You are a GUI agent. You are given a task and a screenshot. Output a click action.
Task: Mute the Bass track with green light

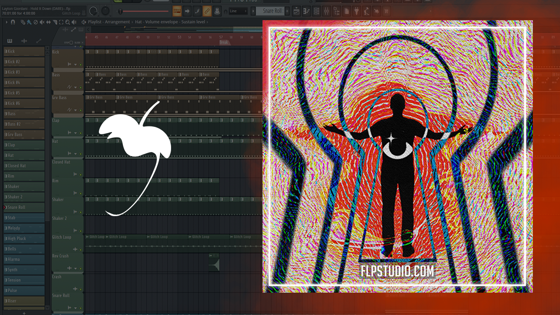click(x=80, y=87)
